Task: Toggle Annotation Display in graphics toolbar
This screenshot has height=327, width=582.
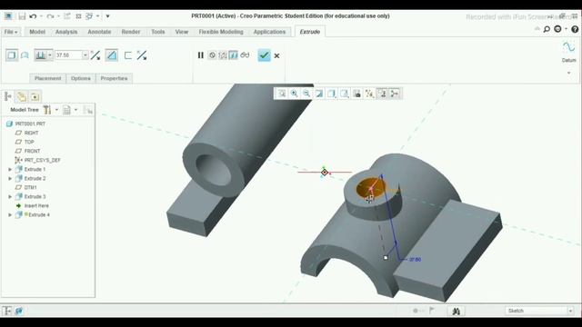Action: [x=382, y=94]
